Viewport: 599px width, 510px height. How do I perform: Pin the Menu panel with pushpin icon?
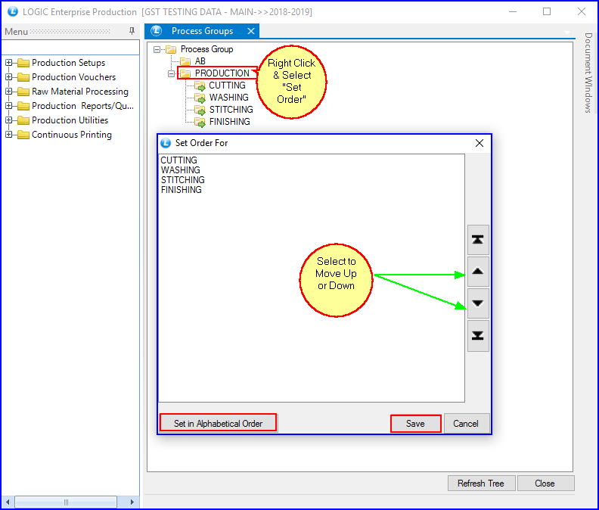(132, 31)
